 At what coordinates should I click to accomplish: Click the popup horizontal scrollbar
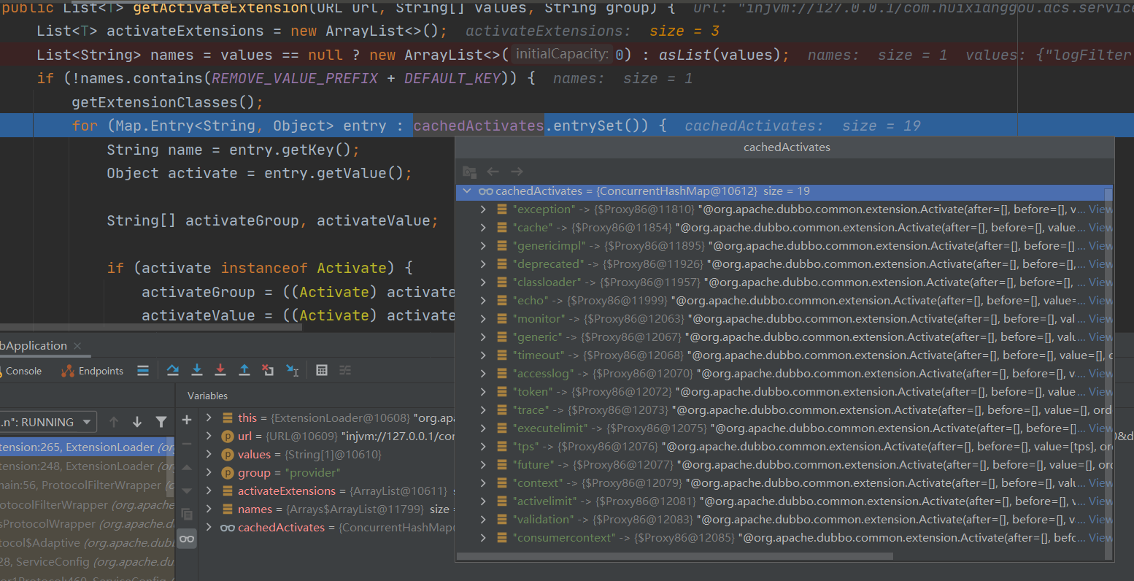click(675, 556)
